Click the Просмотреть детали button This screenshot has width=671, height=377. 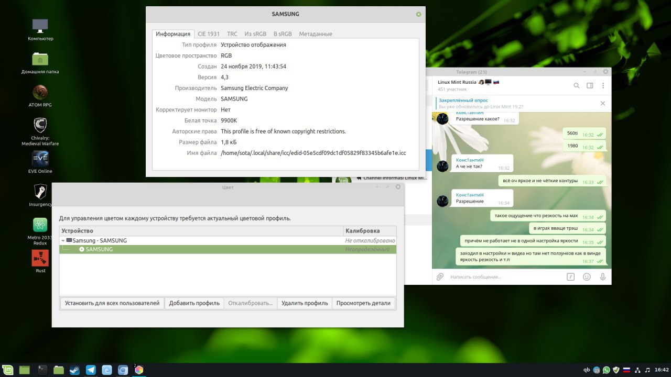click(x=363, y=303)
